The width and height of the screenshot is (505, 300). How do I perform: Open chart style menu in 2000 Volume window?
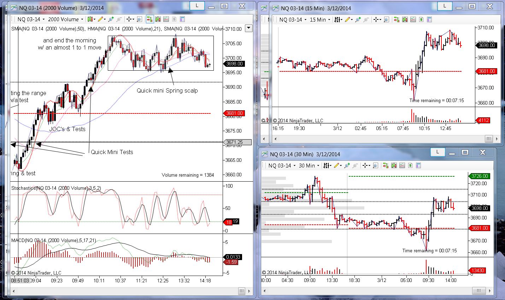[90, 19]
